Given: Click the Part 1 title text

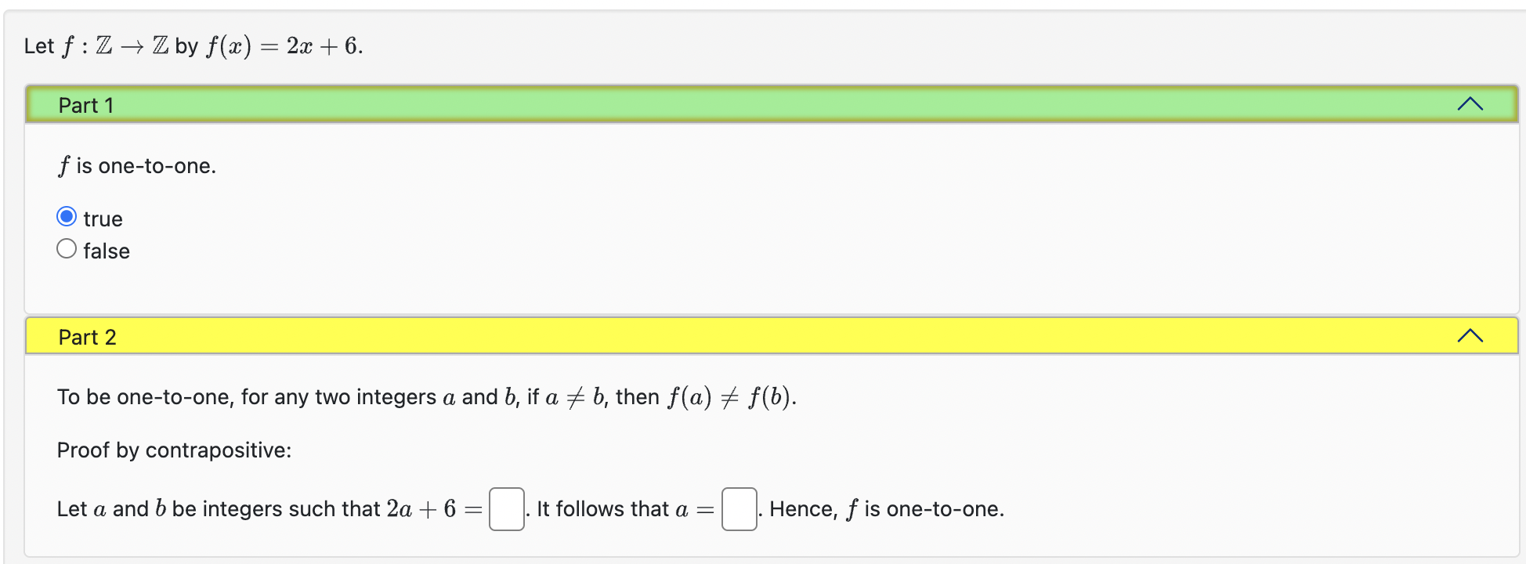Looking at the screenshot, I should point(85,104).
